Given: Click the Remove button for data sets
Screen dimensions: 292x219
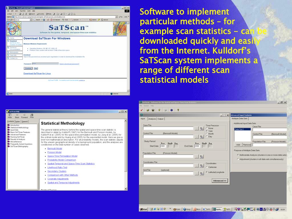Looking at the screenshot, I should point(247,145).
